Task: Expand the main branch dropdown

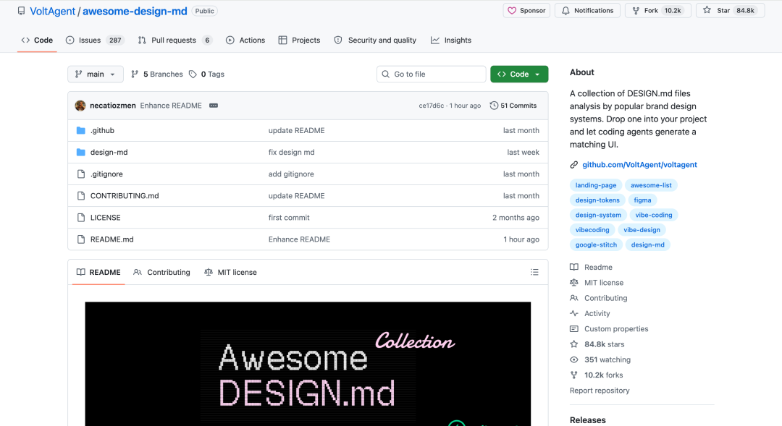Action: click(x=96, y=74)
